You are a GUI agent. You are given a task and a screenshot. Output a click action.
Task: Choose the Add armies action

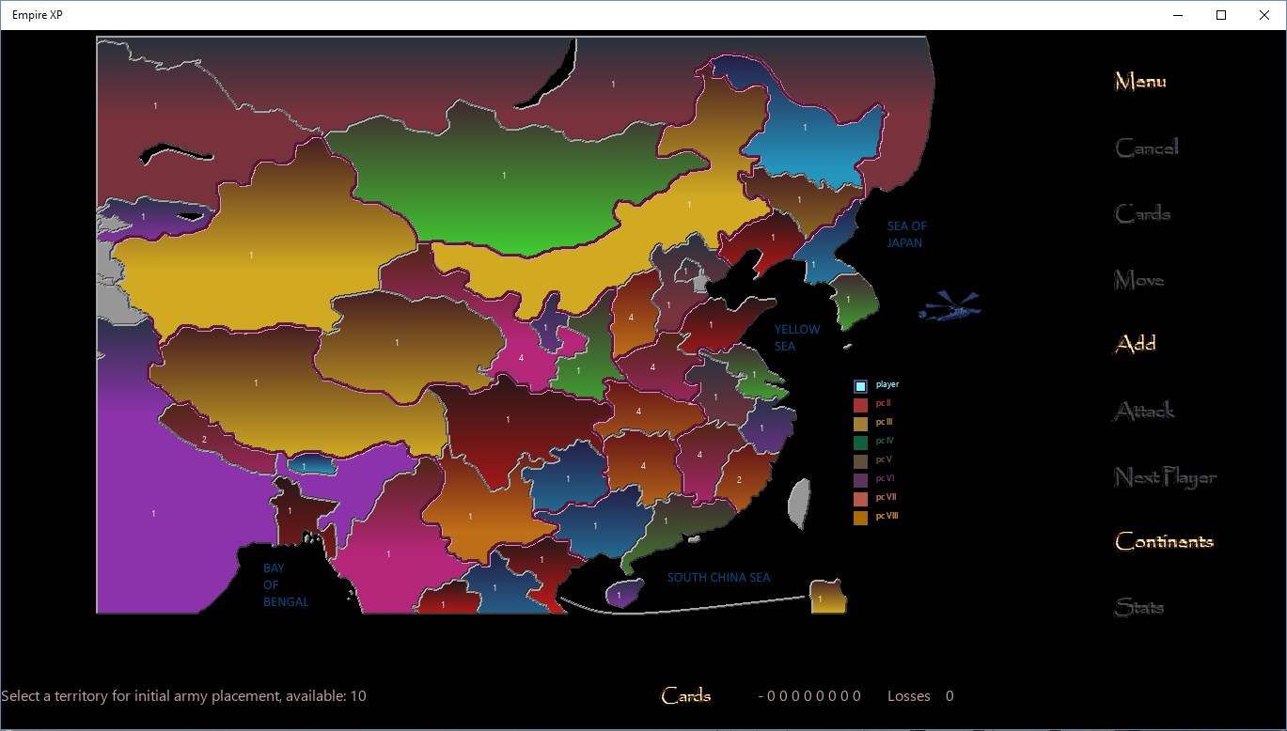coord(1135,345)
